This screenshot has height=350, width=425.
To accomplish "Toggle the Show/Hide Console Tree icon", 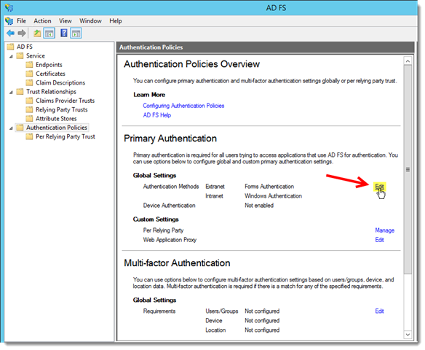I will 49,34.
